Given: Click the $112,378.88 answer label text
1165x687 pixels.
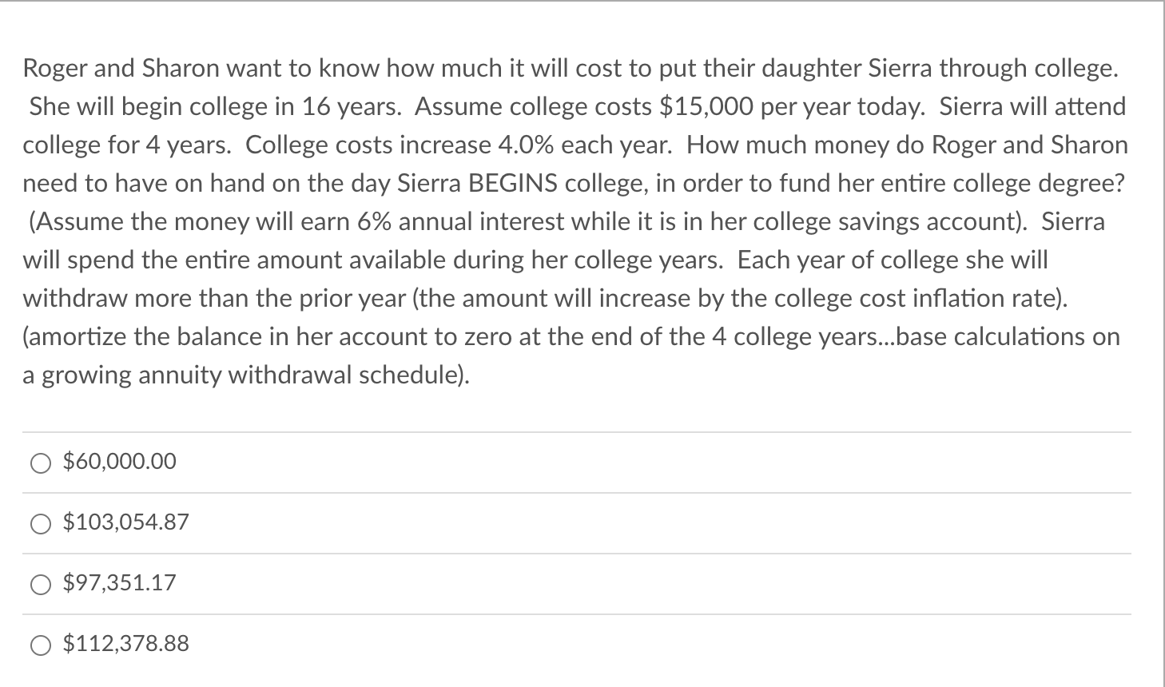Looking at the screenshot, I should click(x=126, y=644).
